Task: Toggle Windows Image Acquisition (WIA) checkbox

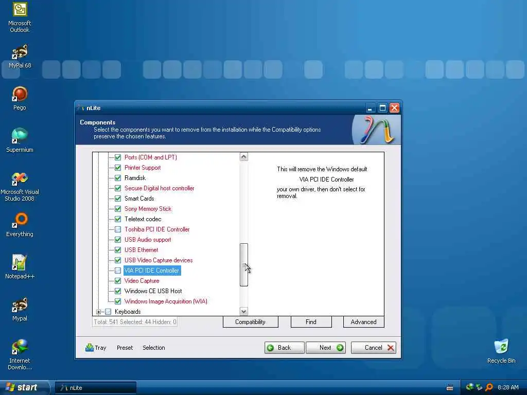Action: coord(118,301)
